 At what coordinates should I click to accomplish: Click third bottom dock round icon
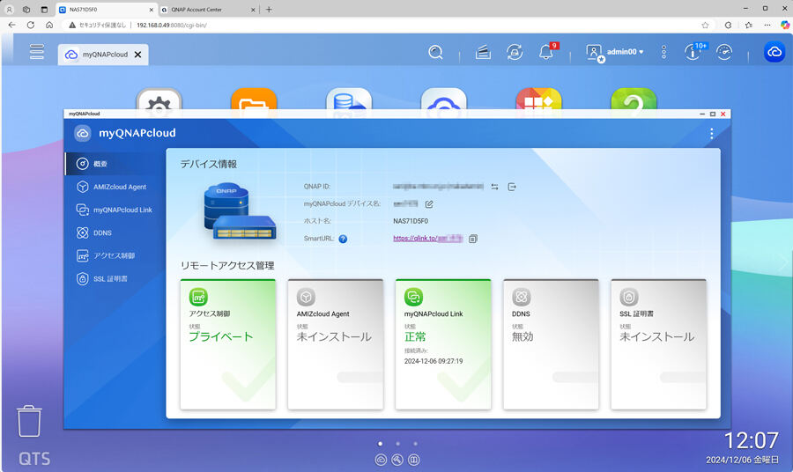point(414,460)
